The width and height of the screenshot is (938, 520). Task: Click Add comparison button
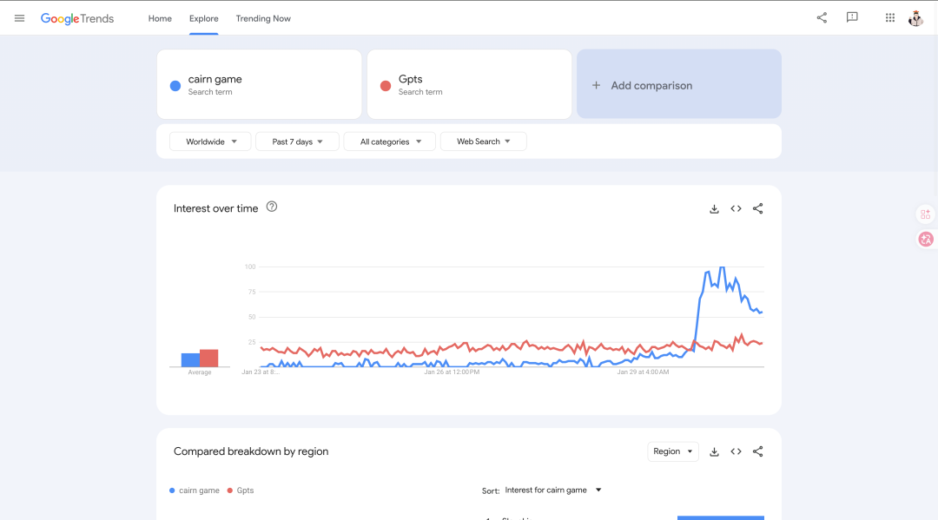[x=679, y=84]
